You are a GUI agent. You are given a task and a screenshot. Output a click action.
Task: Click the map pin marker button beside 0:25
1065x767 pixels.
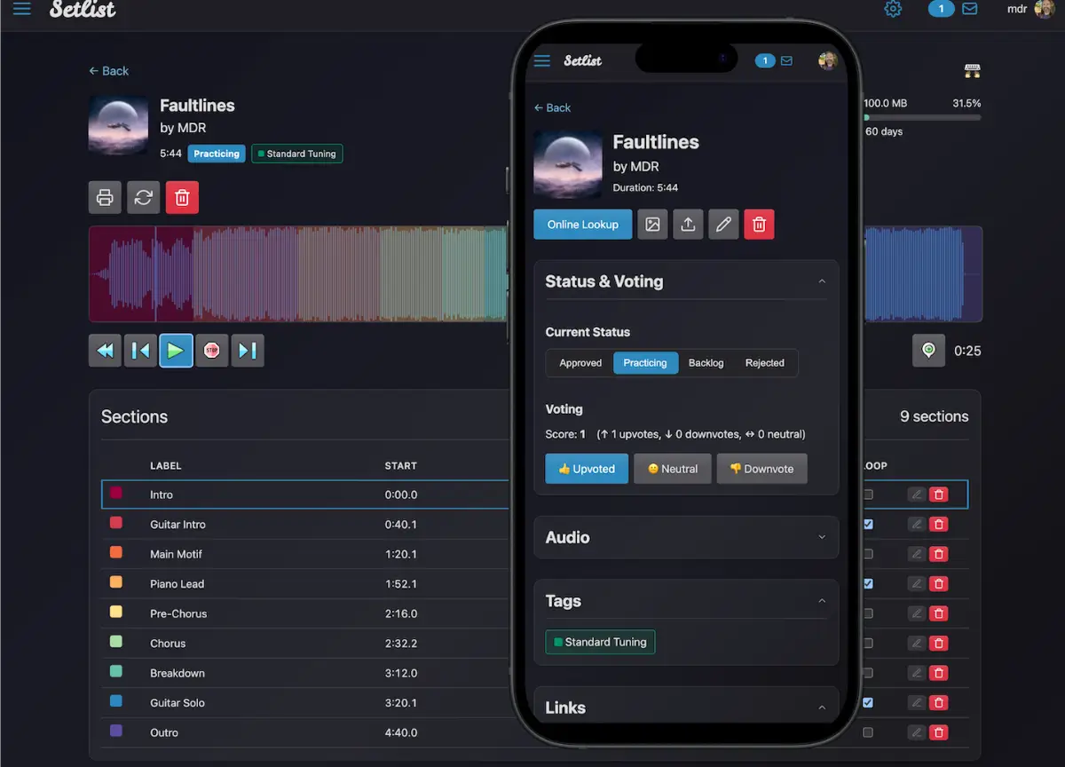click(928, 351)
